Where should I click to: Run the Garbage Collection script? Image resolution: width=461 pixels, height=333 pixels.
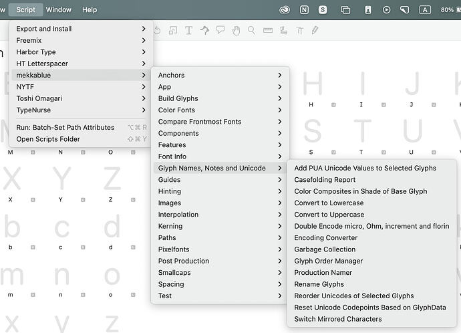[x=371, y=249]
